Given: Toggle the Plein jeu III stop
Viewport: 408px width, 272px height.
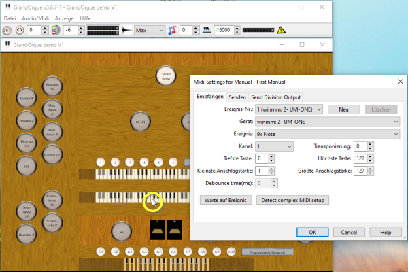Looking at the screenshot, I should (x=27, y=143).
